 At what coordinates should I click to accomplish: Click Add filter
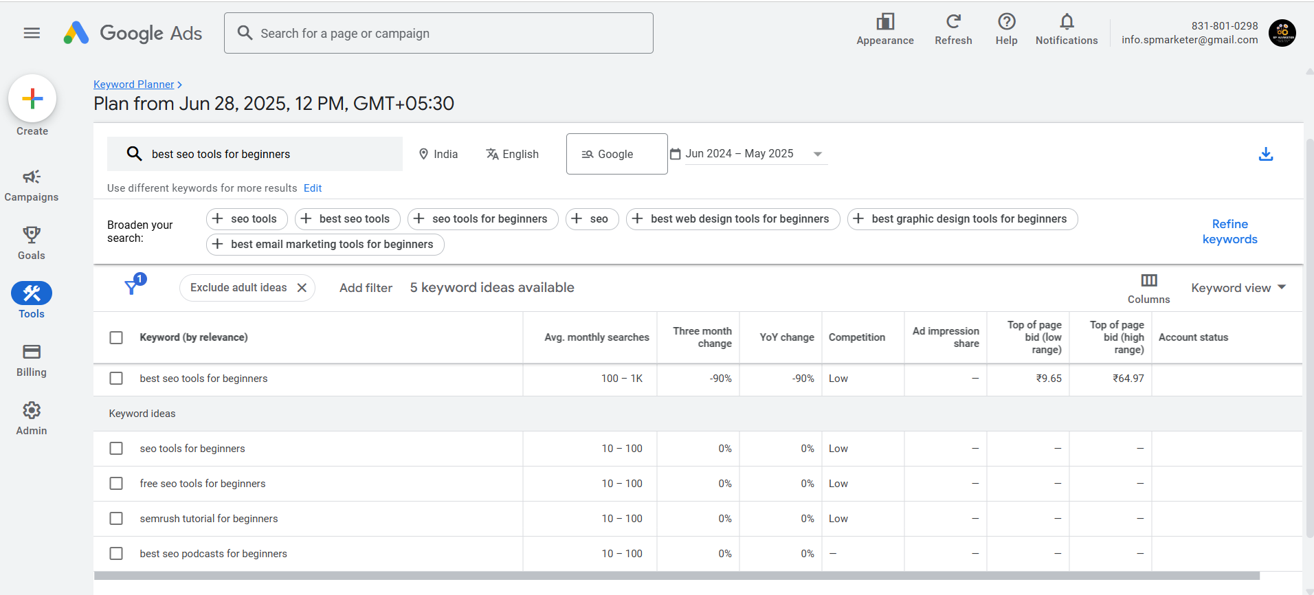pos(366,288)
